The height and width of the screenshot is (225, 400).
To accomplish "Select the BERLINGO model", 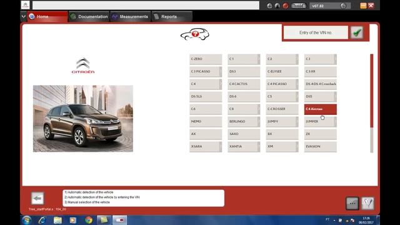I will point(244,121).
